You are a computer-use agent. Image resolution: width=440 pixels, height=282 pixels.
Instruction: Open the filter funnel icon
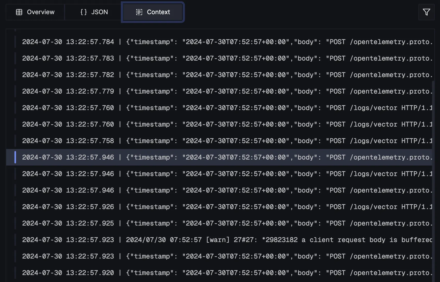(426, 12)
